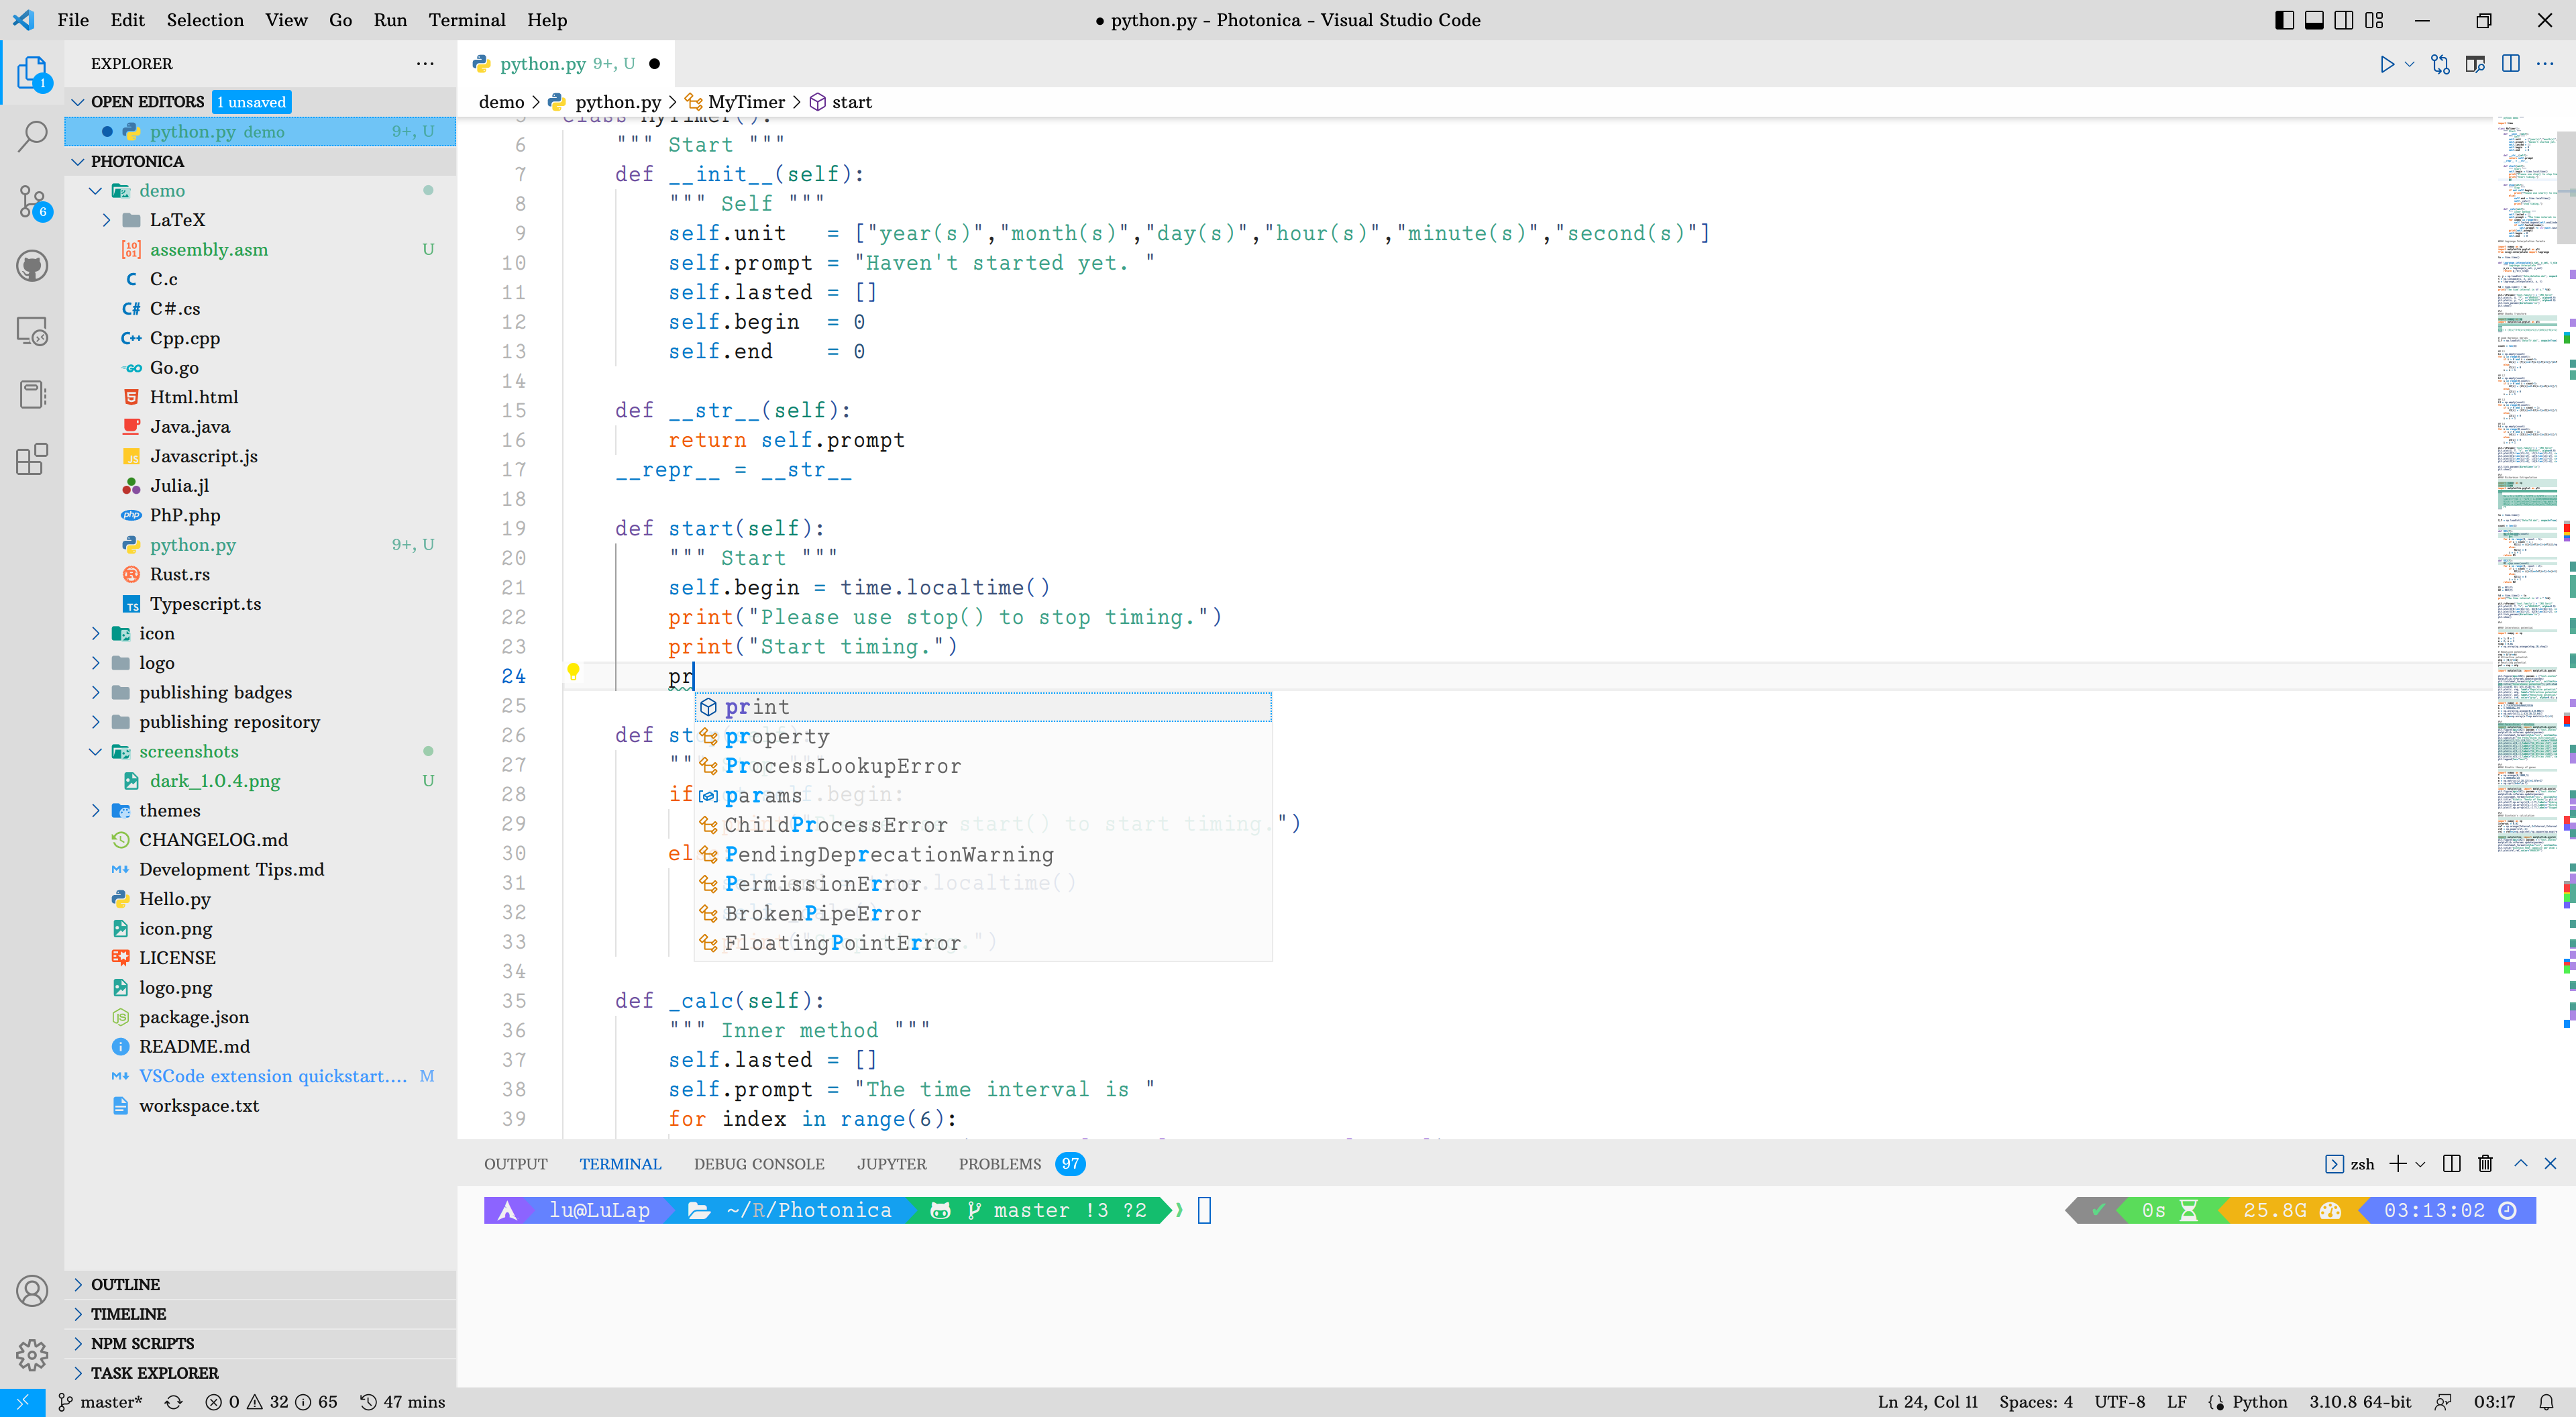
Task: Click the Python language mode in status bar
Action: [2259, 1402]
